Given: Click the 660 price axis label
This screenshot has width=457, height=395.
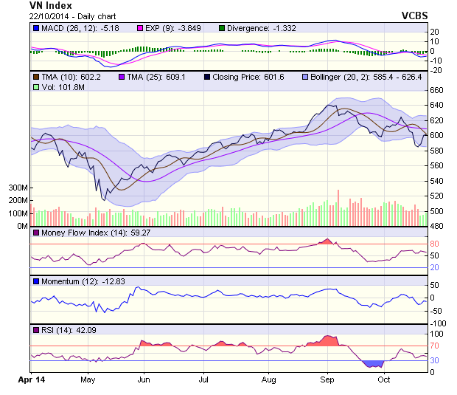Looking at the screenshot, I should click(x=437, y=90).
